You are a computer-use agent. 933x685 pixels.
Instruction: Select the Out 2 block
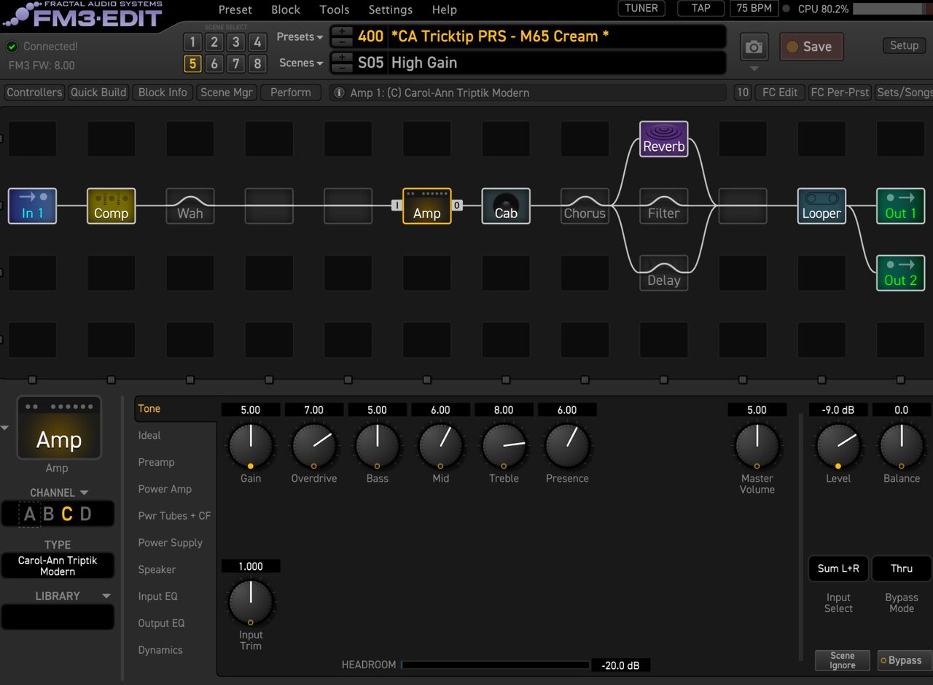click(900, 273)
